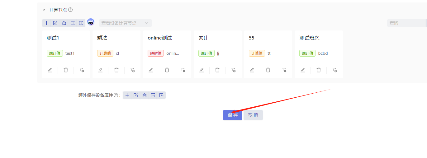Screen dimensions: 427x158
Task: Click the batch edit icon in 计算节点 toolbar
Action: [x=55, y=23]
